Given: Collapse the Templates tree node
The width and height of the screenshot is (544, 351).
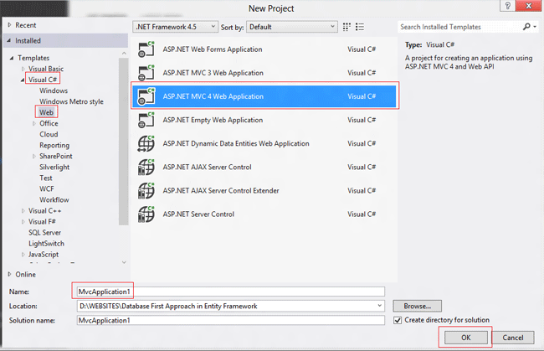Looking at the screenshot, I should (12, 58).
